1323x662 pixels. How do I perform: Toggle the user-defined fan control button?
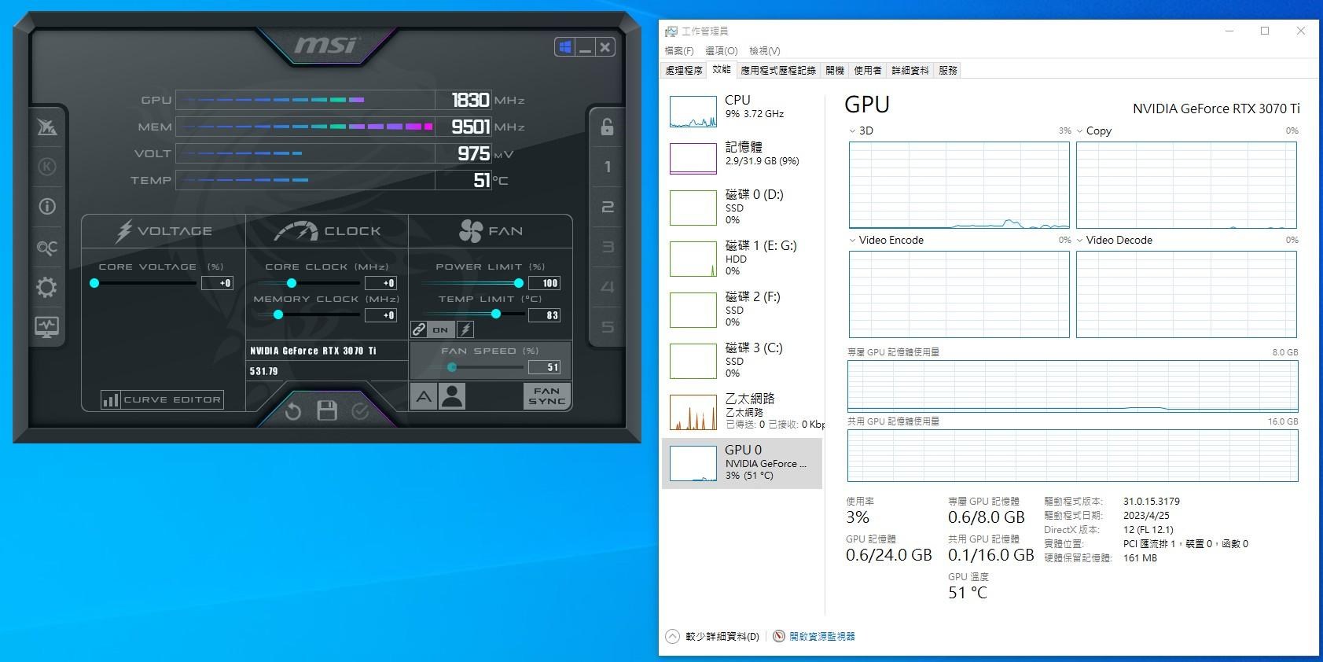pyautogui.click(x=453, y=396)
